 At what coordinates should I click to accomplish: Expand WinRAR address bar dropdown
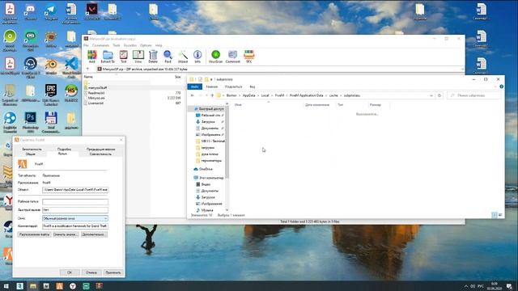click(x=462, y=69)
